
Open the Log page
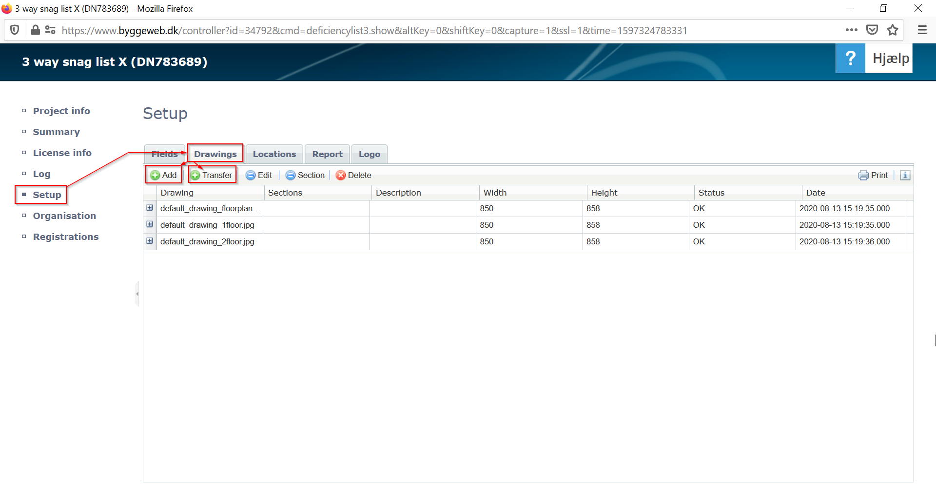pos(41,174)
